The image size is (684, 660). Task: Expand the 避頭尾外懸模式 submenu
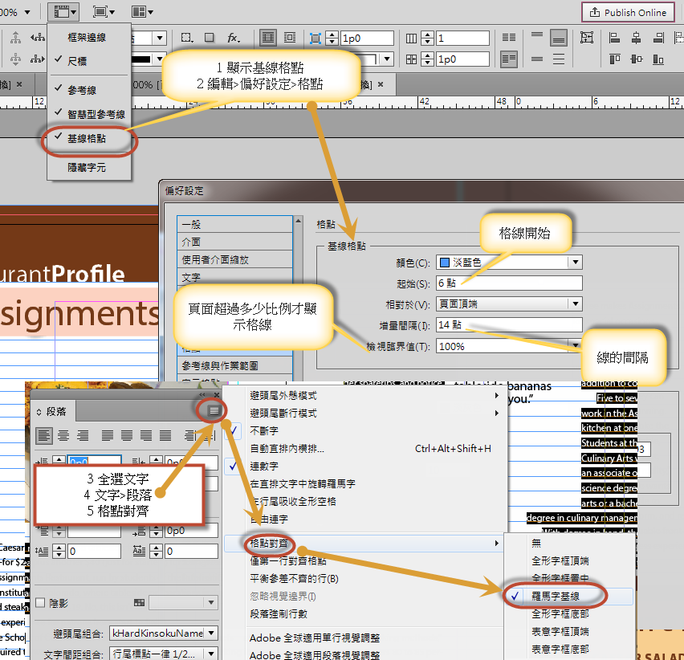coord(365,396)
